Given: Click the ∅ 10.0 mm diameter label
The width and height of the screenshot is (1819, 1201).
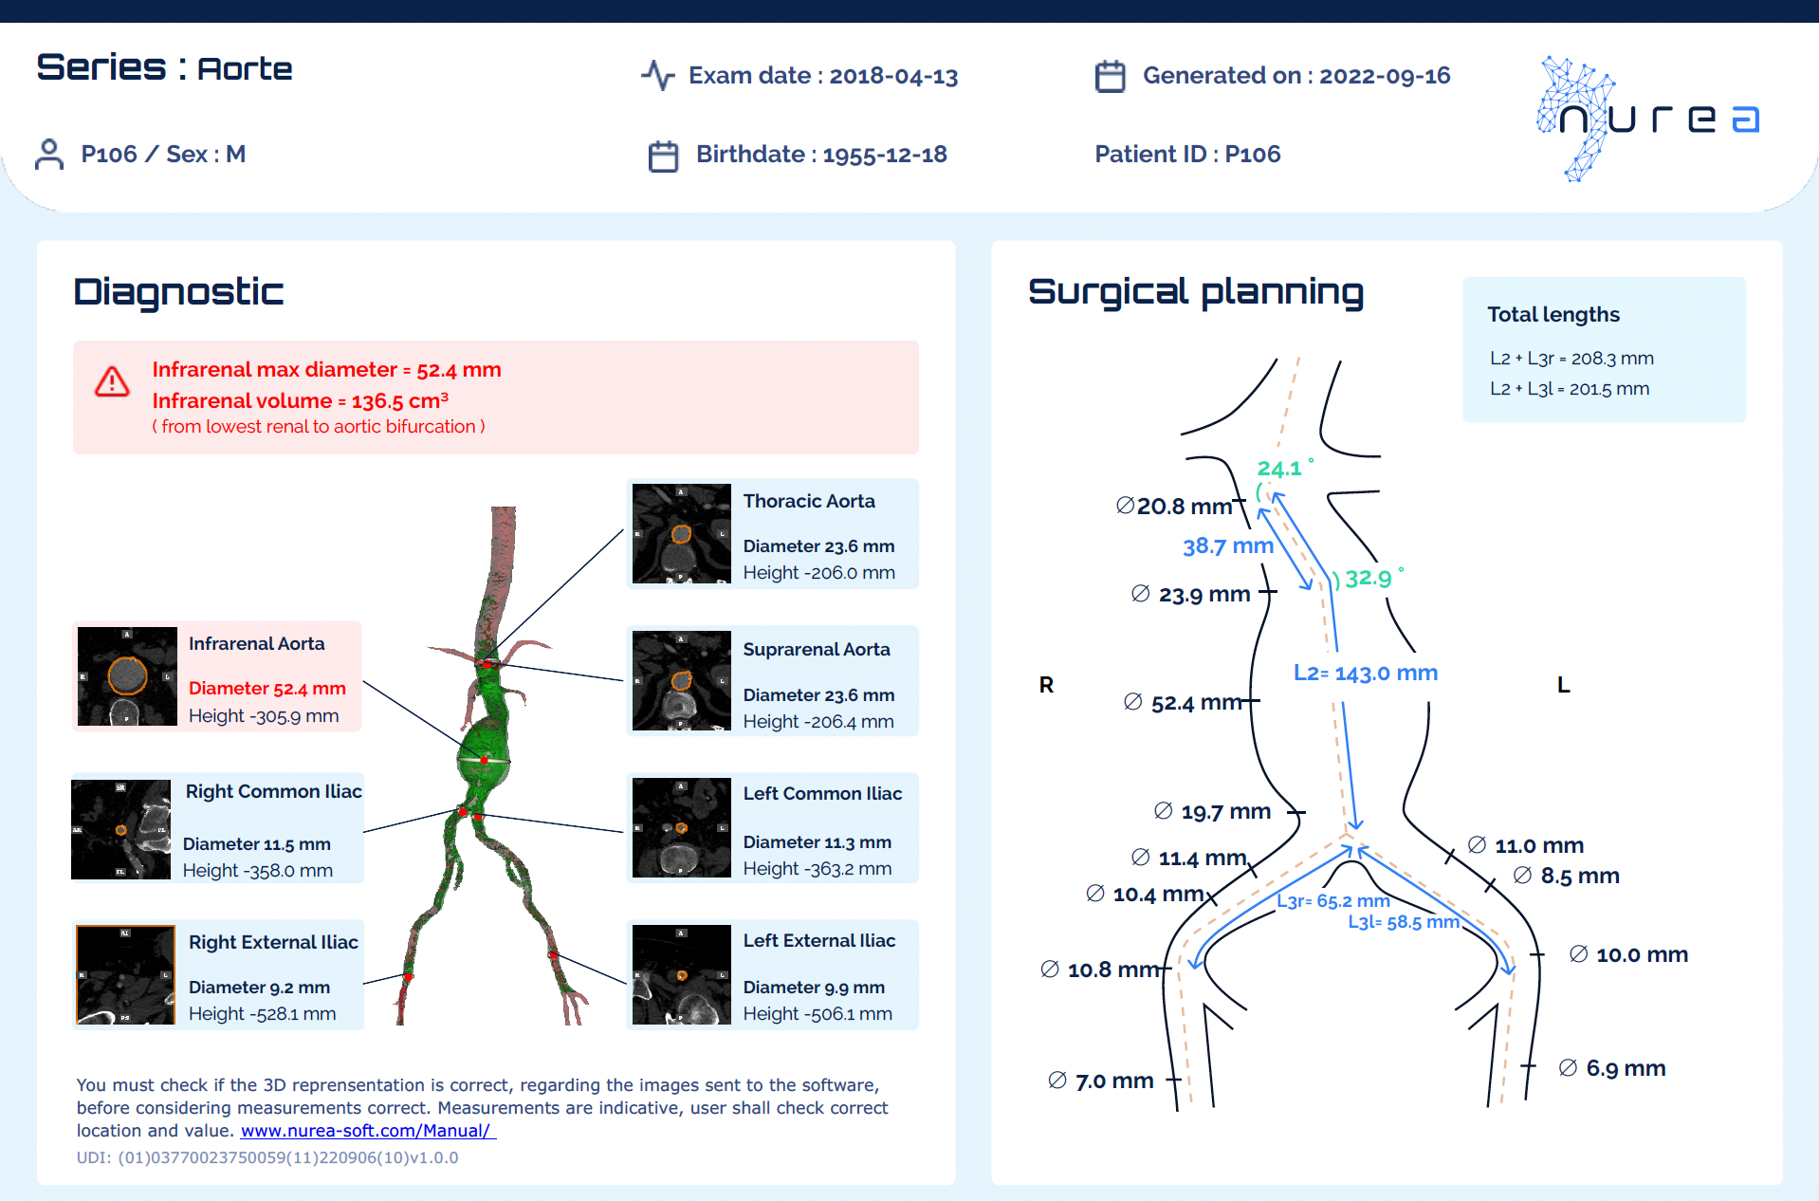Looking at the screenshot, I should click(x=1628, y=955).
